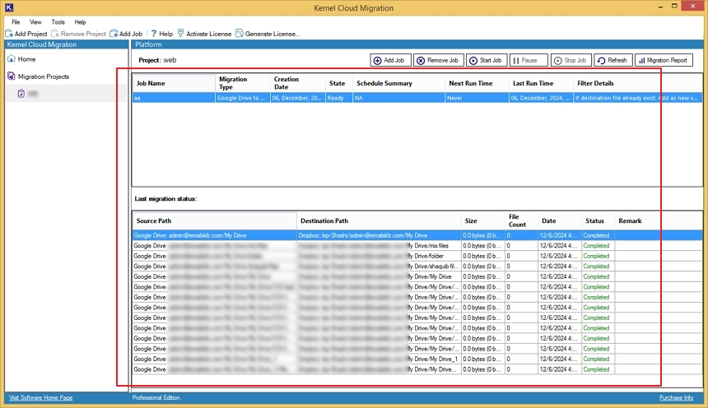
Task: Click destination cell ending 'My Drive/mix files'
Action: pos(379,245)
